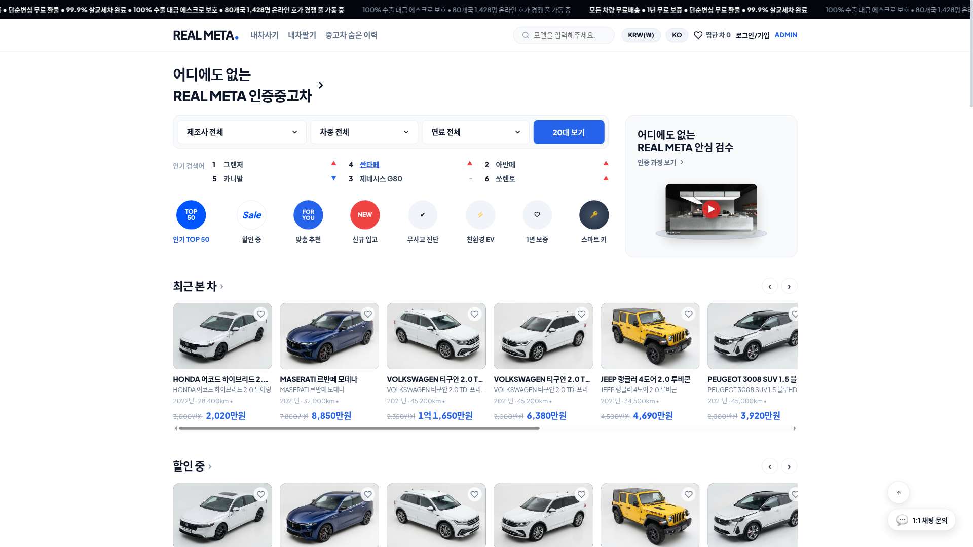Click the page vertical scrollbar thumb
Viewport: 973px width, 547px height.
(x=971, y=53)
